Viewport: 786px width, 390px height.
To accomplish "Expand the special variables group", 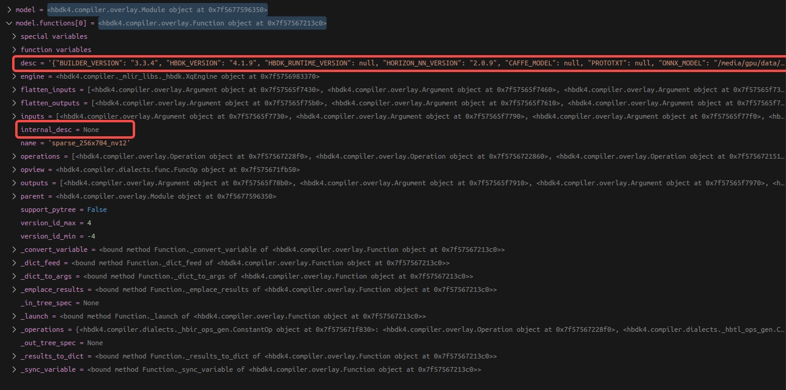I will click(x=15, y=37).
